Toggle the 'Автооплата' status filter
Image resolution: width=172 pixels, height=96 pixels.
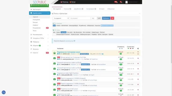64,26
